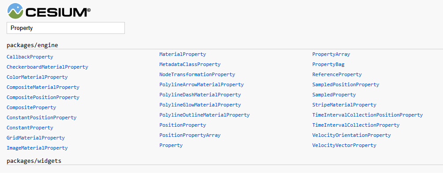Open the MaterialProperty link
The width and height of the screenshot is (443, 176).
[x=183, y=54]
